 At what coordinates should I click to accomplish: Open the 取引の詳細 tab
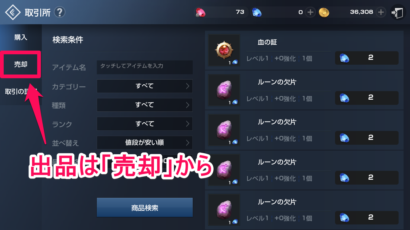pos(21,92)
